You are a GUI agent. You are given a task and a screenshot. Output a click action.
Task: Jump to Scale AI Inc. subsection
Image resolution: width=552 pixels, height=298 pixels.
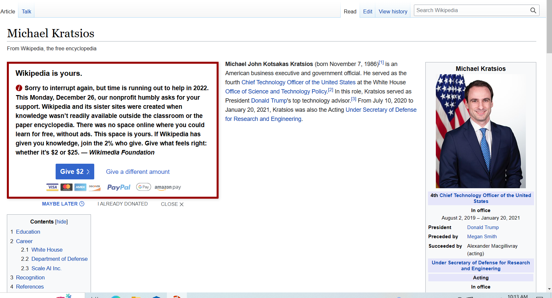[x=46, y=268]
